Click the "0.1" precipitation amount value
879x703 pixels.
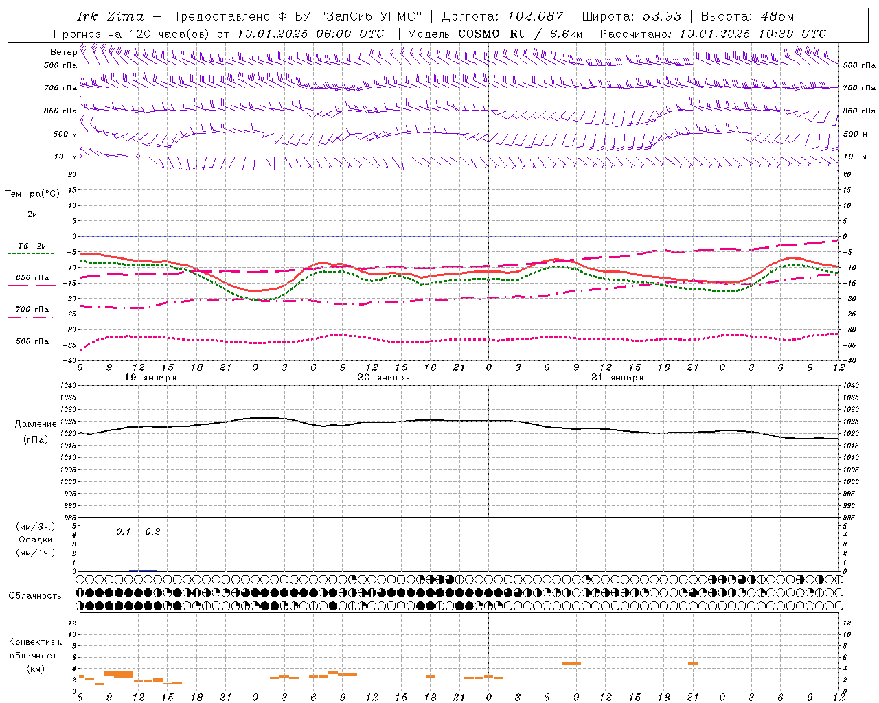(x=123, y=531)
